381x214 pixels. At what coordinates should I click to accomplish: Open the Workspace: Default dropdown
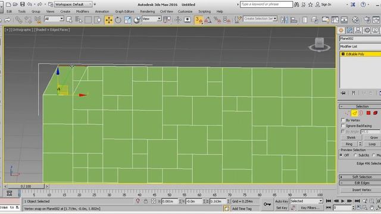(x=73, y=4)
